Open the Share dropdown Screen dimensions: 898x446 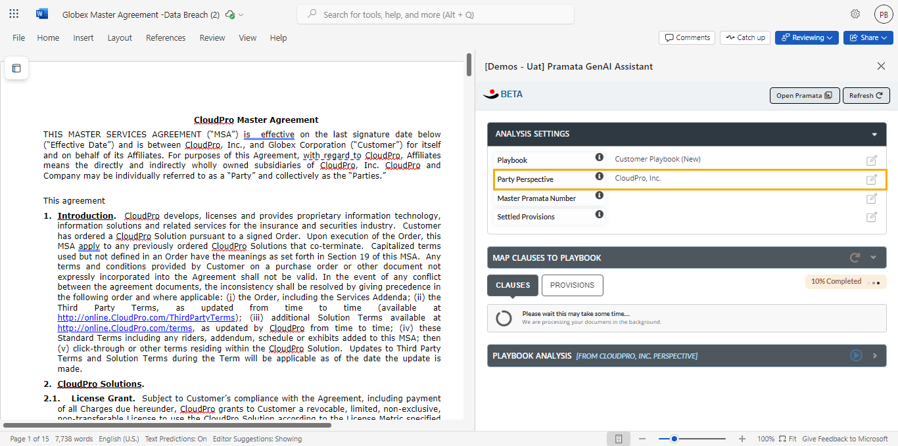tap(868, 37)
